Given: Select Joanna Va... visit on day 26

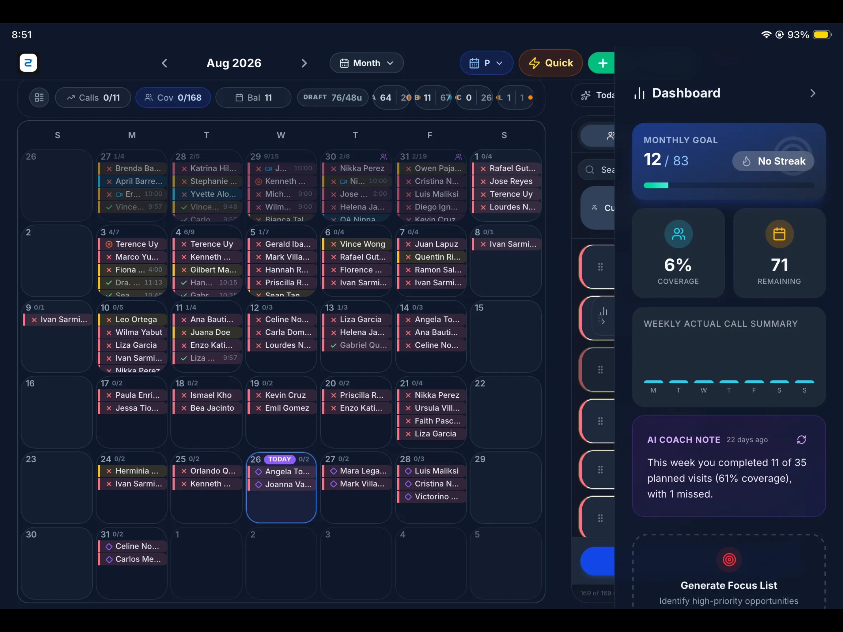Looking at the screenshot, I should tap(282, 485).
